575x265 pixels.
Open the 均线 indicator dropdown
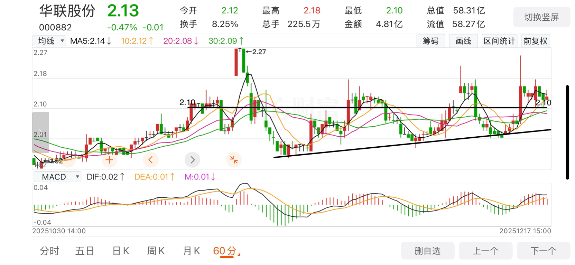pos(49,41)
